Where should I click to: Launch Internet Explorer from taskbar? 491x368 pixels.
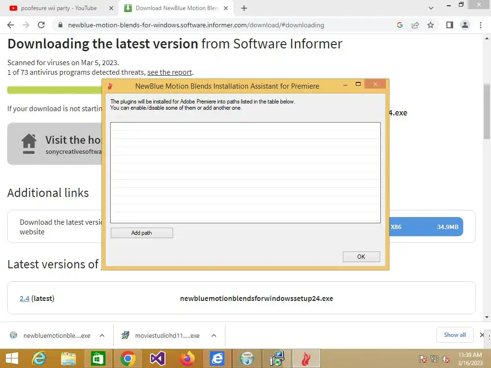[x=39, y=358]
